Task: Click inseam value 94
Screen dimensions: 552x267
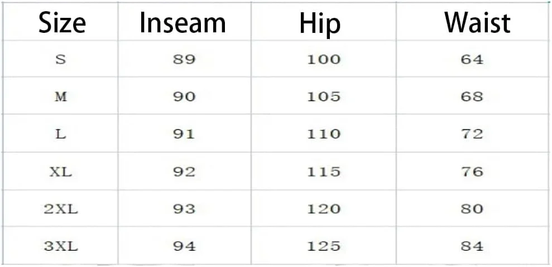Action: (x=184, y=246)
